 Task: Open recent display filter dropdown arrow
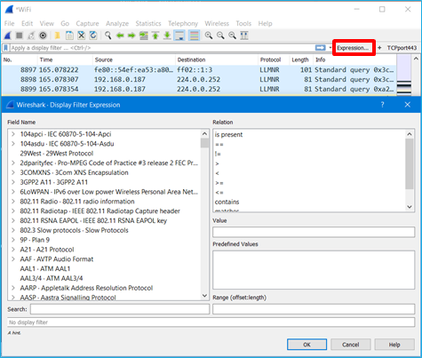click(330, 48)
